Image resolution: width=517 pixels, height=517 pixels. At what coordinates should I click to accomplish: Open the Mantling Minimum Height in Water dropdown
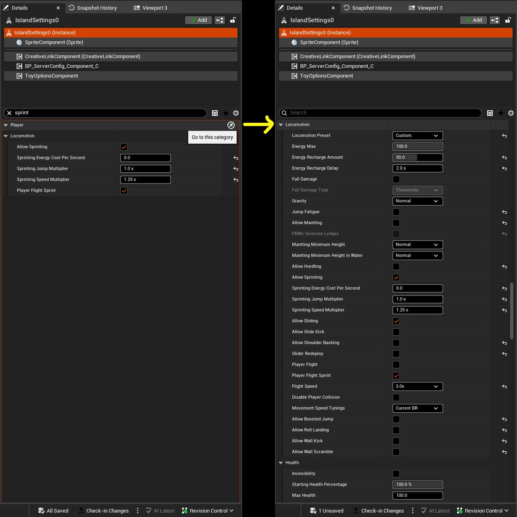tap(417, 255)
